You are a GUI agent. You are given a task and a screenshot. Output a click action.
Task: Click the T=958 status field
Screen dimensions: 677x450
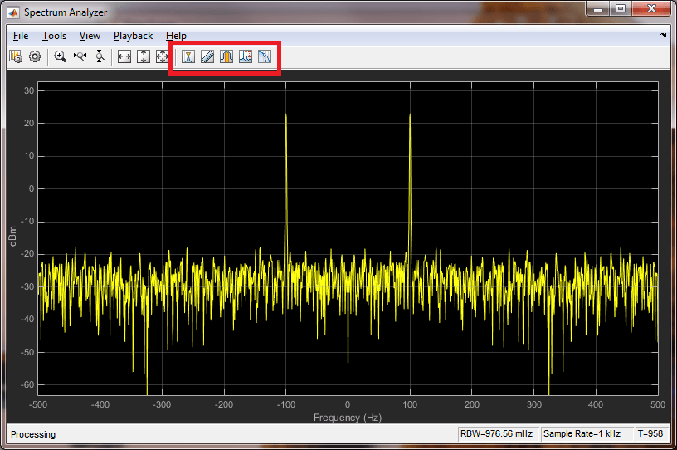650,433
